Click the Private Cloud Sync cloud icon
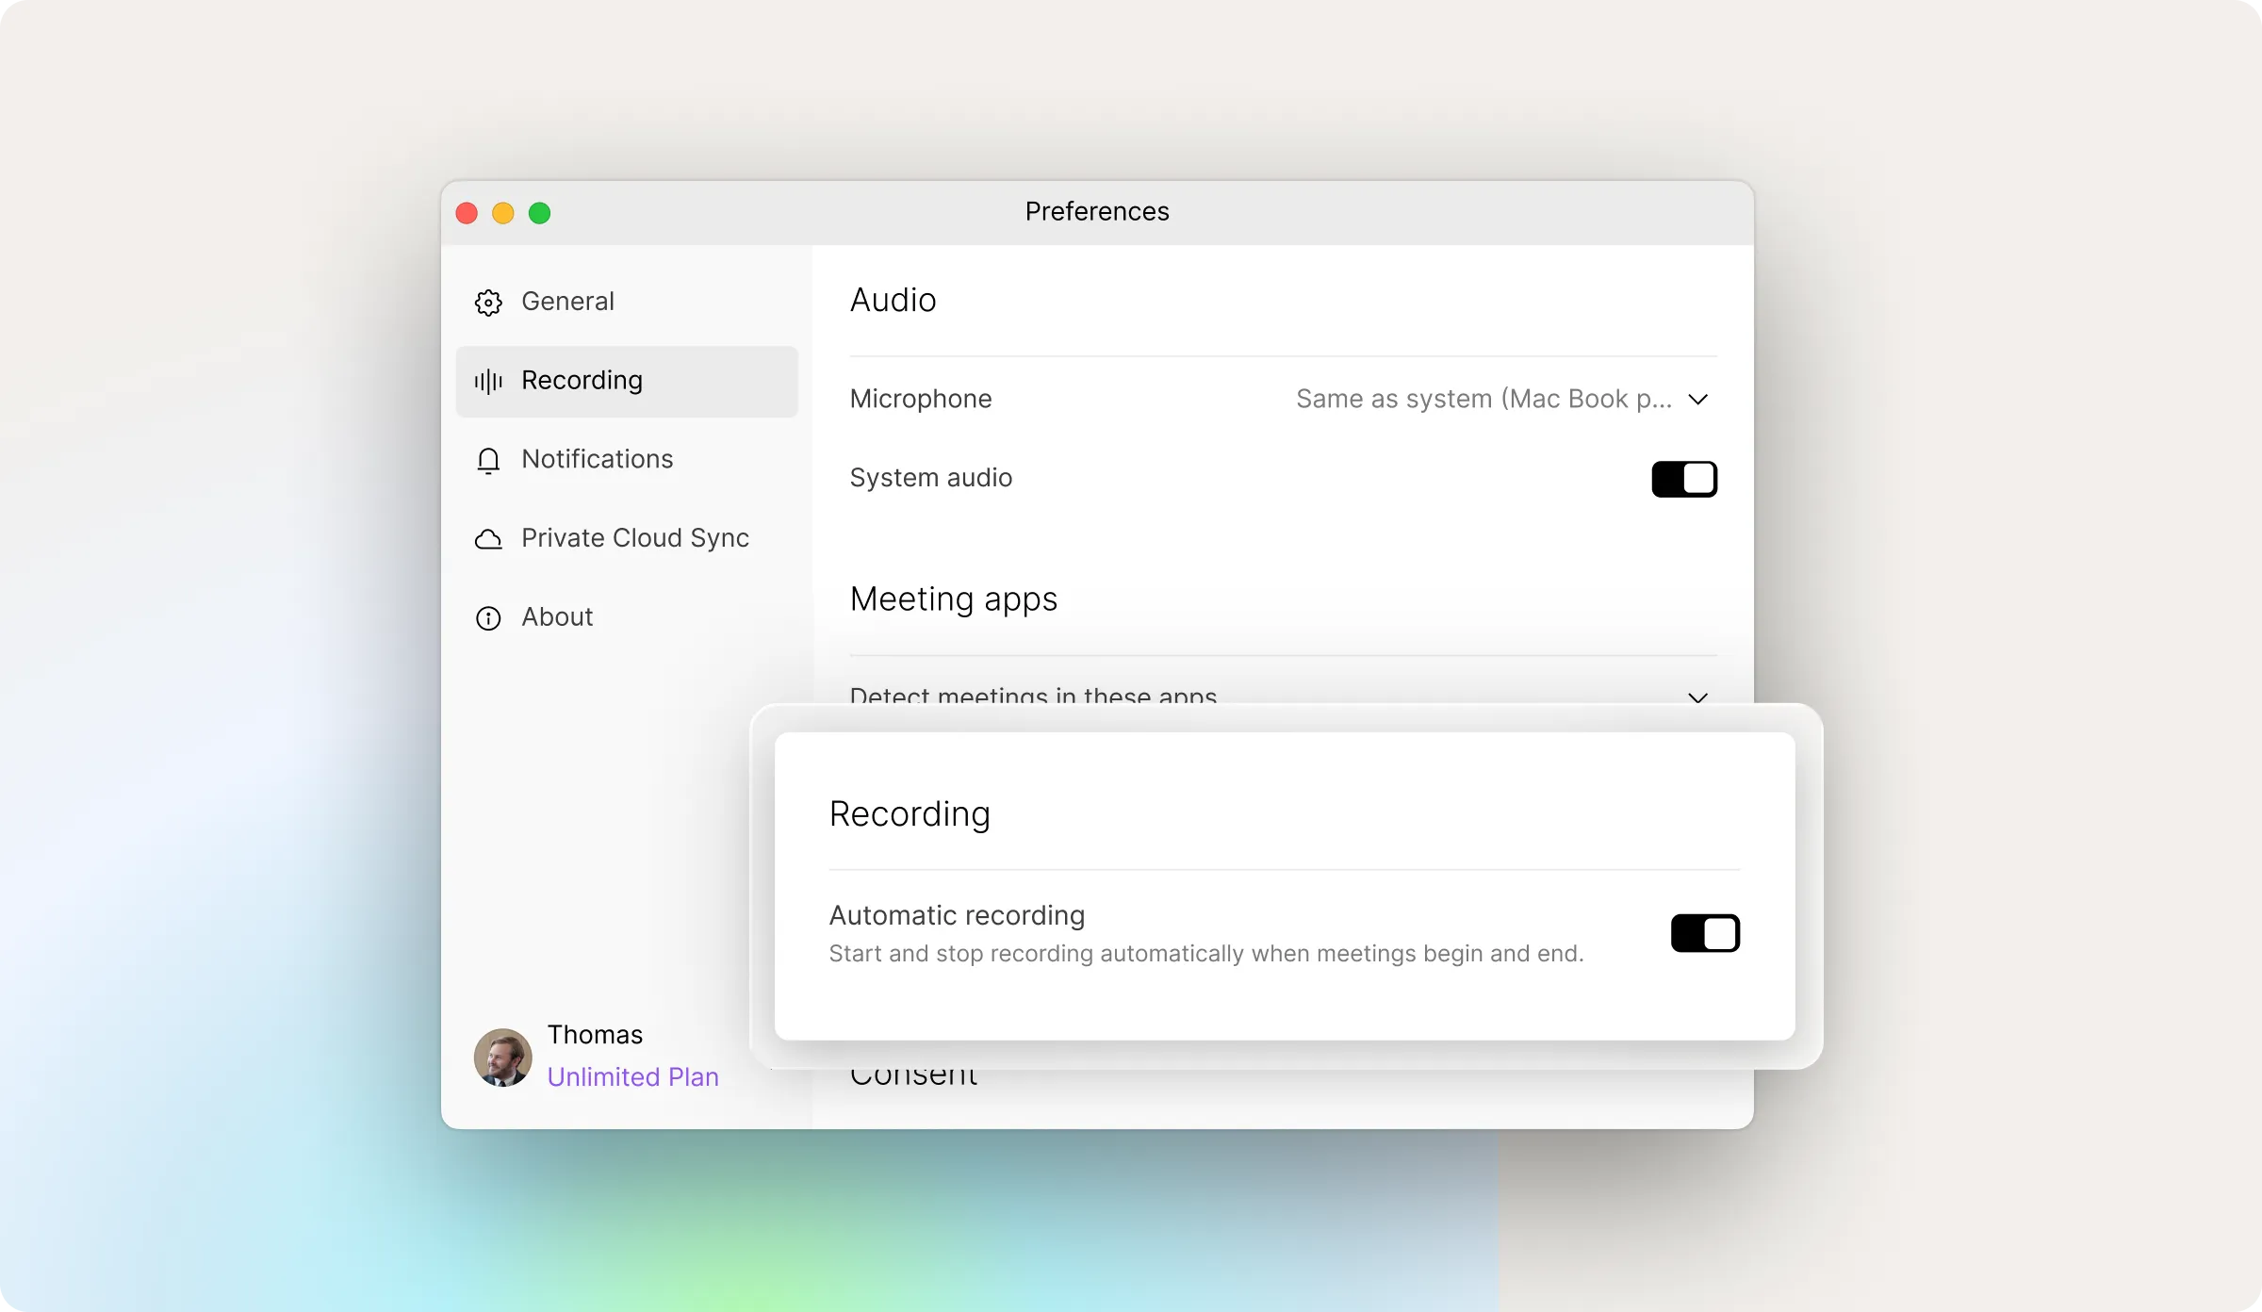Viewport: 2262px width, 1312px height. (488, 539)
